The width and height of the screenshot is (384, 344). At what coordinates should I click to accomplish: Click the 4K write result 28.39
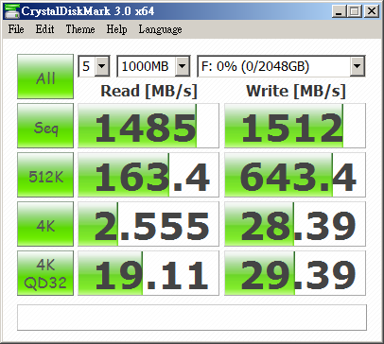[295, 224]
